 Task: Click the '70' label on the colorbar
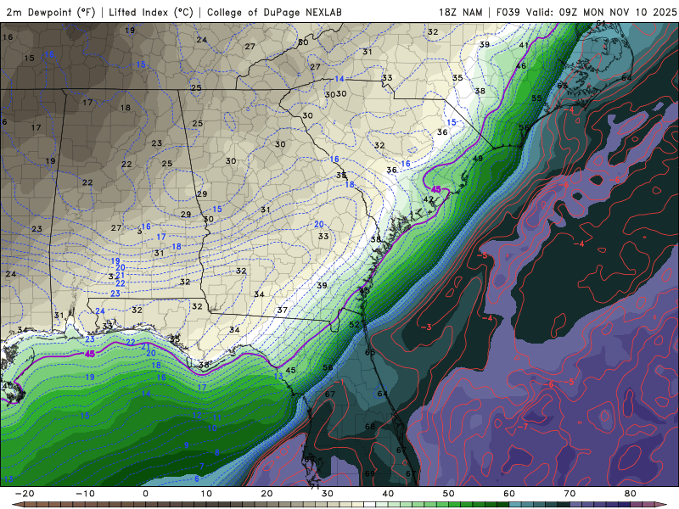pos(570,494)
